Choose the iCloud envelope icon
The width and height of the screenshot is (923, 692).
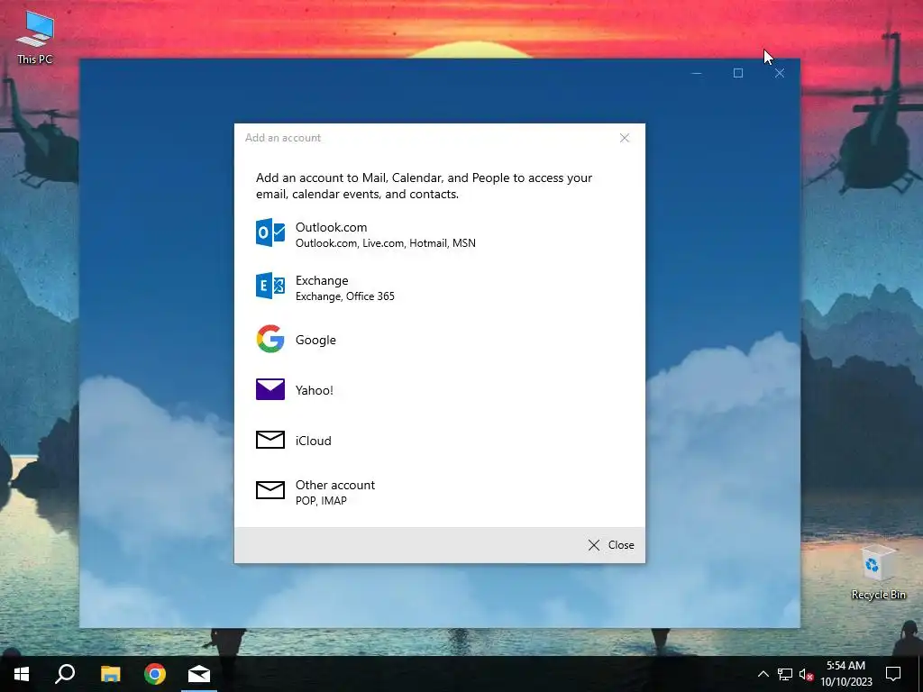click(270, 440)
